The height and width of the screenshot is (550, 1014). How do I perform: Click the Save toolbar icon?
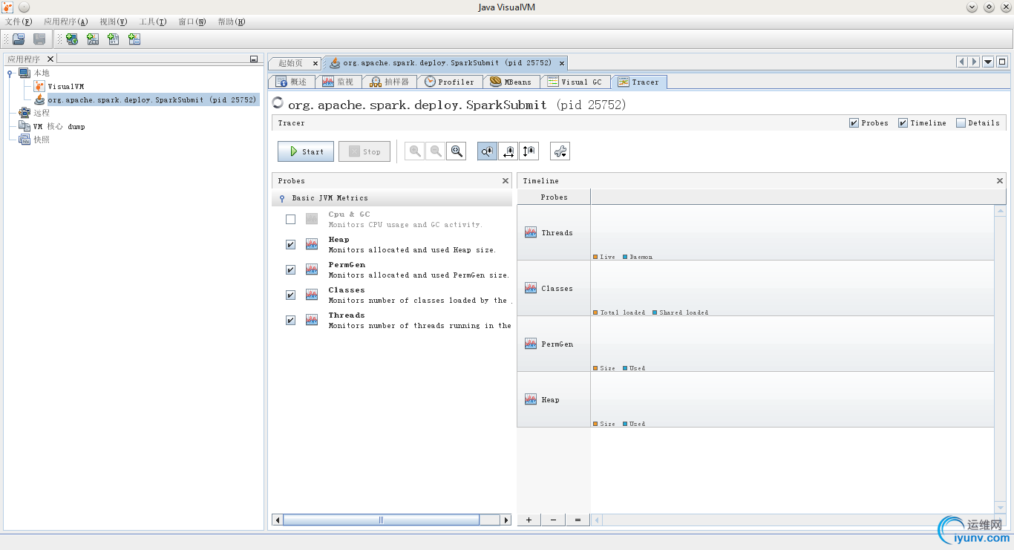39,39
